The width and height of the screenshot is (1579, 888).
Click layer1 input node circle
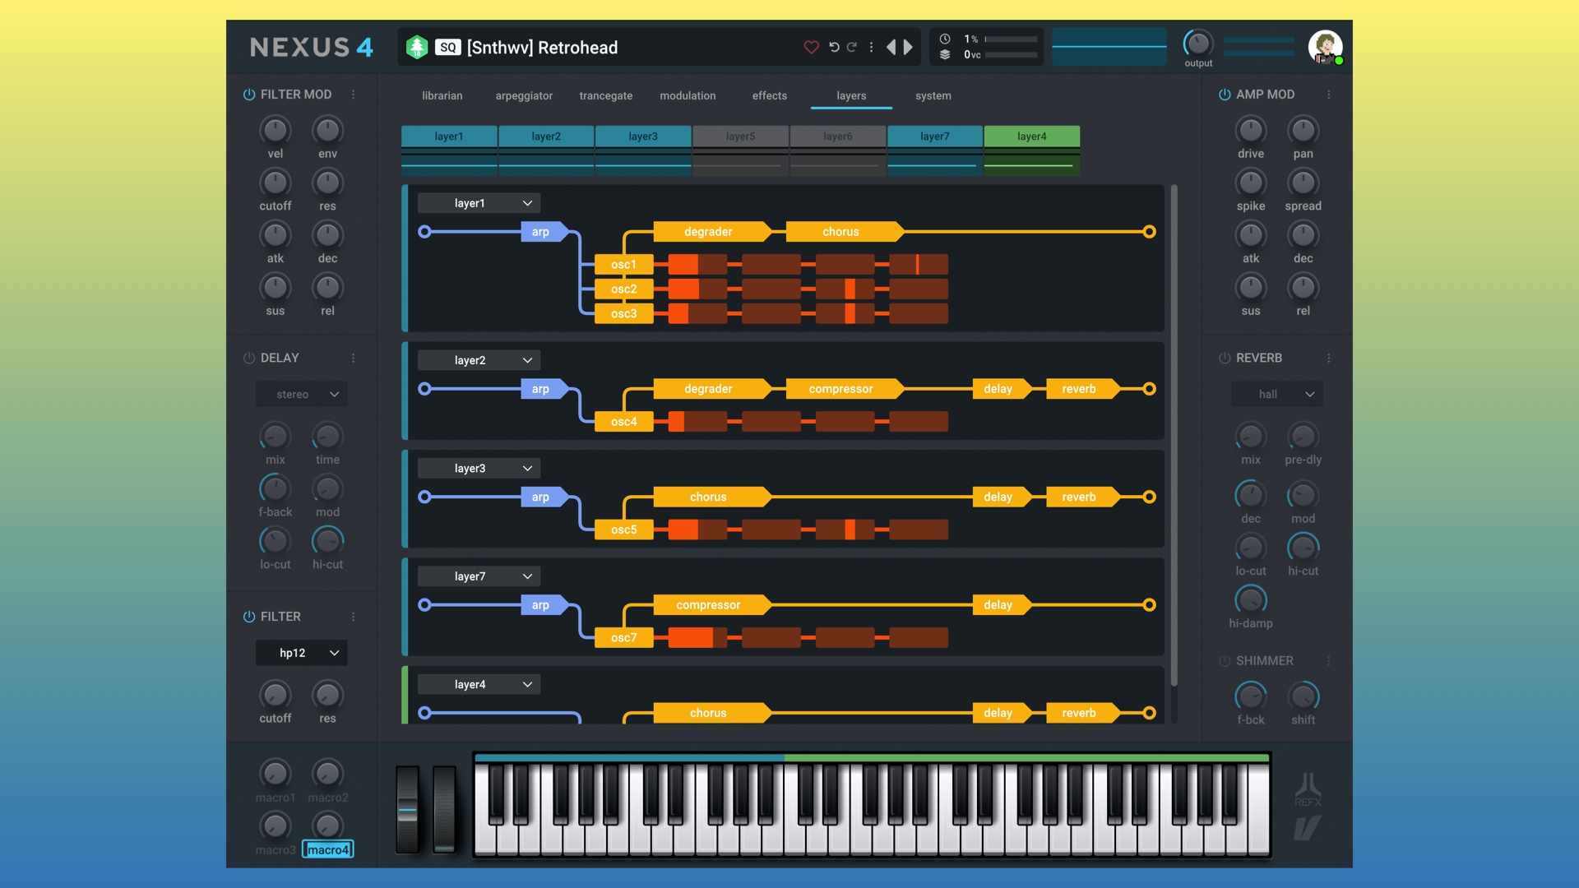click(x=424, y=232)
